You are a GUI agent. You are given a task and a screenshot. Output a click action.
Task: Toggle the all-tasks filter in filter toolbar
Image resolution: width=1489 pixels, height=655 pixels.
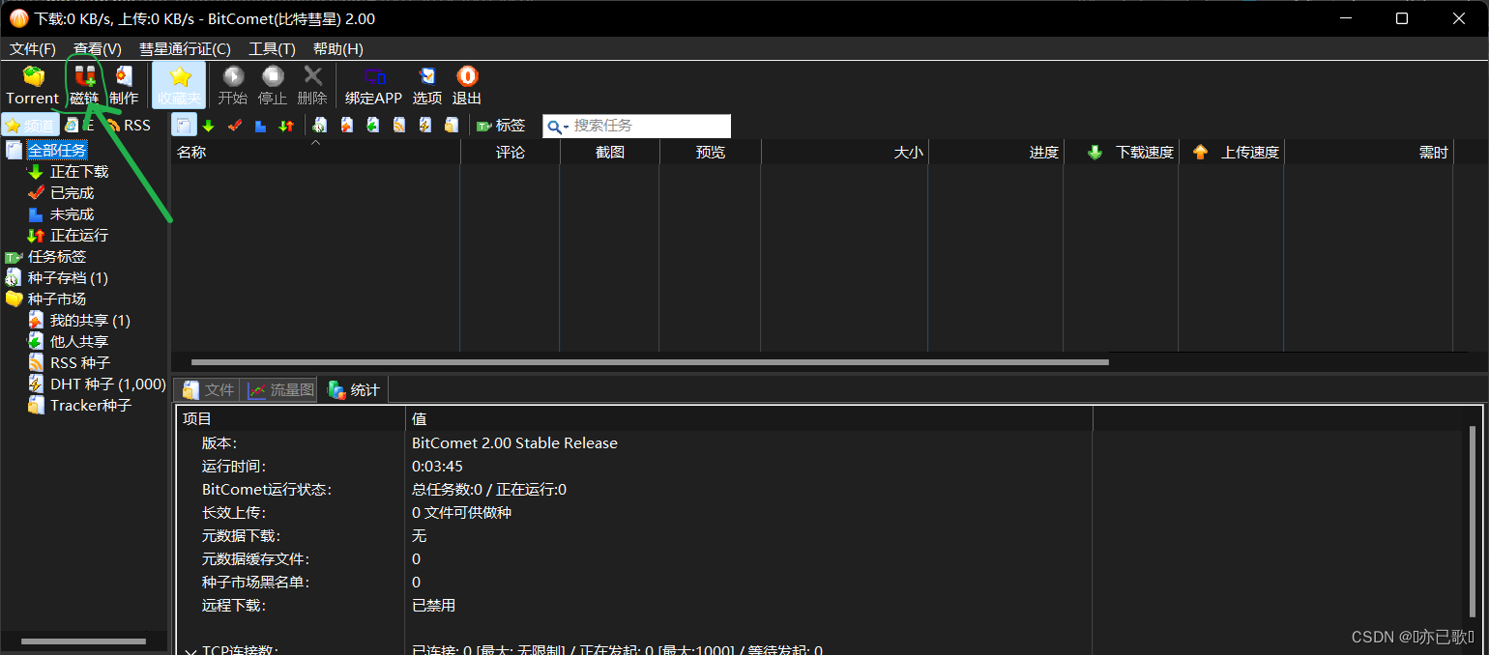(x=184, y=126)
